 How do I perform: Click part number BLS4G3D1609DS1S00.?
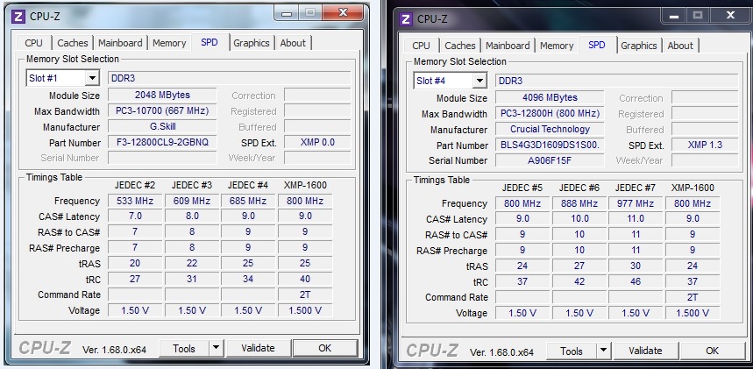point(550,145)
